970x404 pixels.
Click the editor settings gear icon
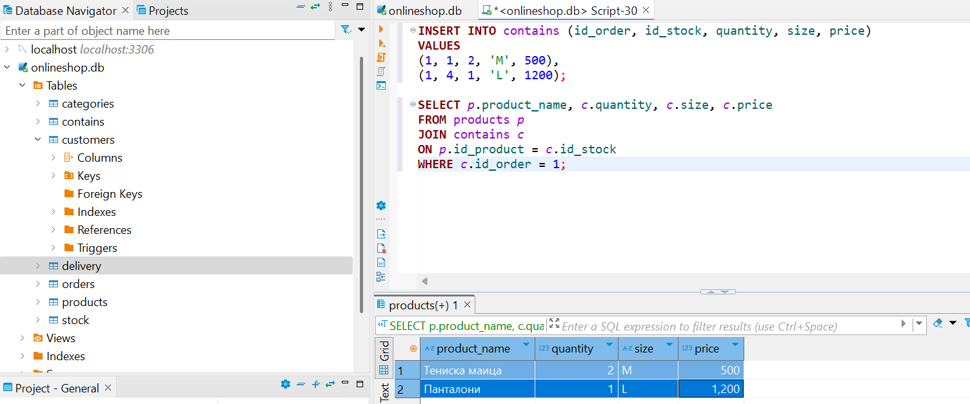tap(381, 206)
